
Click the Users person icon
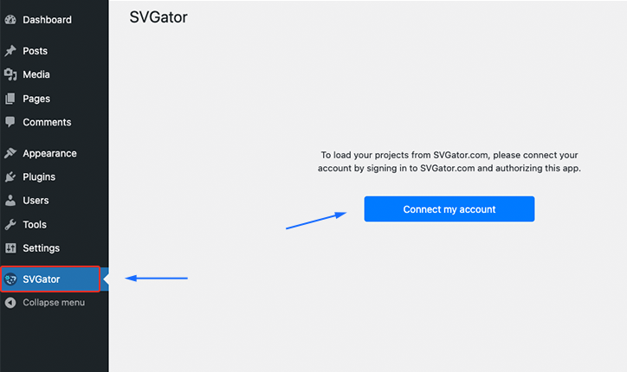point(10,200)
